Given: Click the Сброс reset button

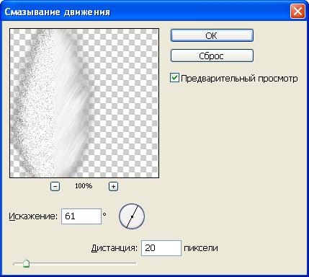Looking at the screenshot, I should tap(212, 56).
